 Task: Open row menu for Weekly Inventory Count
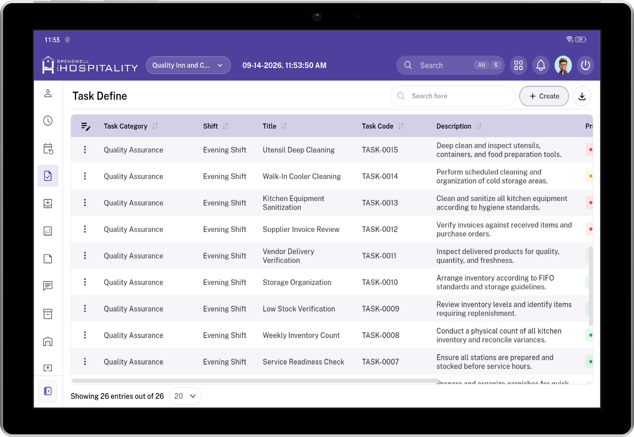pyautogui.click(x=85, y=335)
